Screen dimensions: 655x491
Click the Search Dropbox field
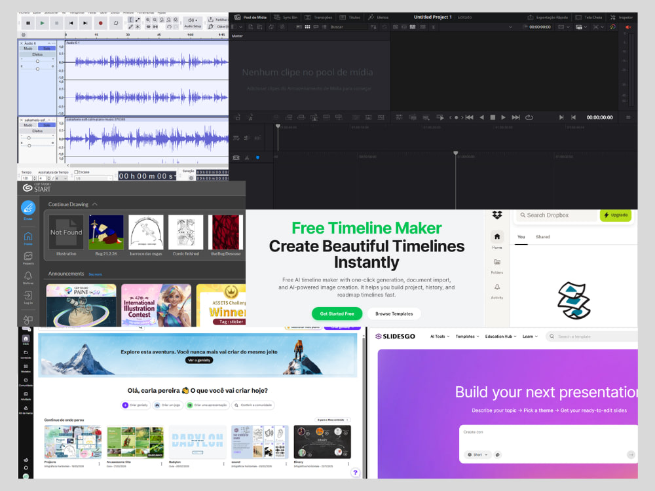557,215
